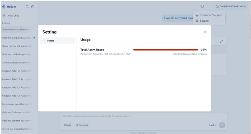Click Switch to Classic Mode button
Image resolution: width=251 pixels, height=134 pixels.
(x=231, y=6)
